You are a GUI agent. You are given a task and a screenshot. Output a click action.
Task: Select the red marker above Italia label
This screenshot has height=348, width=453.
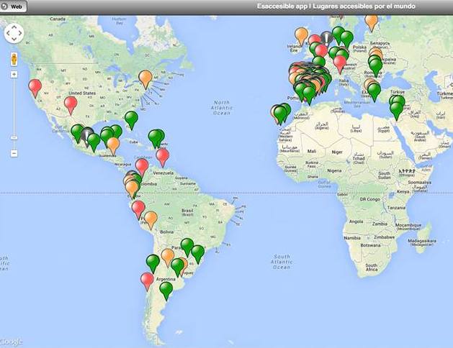click(x=340, y=64)
